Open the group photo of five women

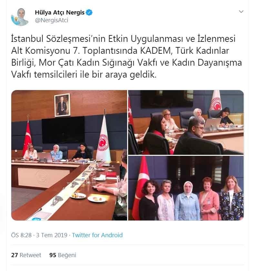click(x=186, y=188)
